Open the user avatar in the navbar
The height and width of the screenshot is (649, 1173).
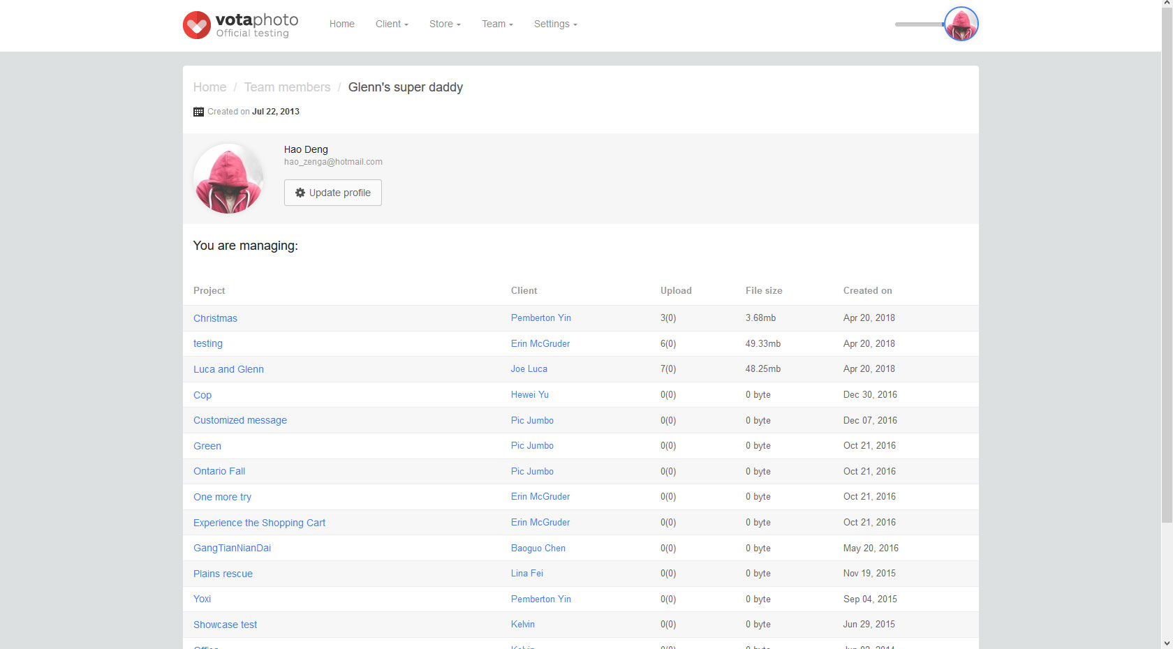point(961,24)
